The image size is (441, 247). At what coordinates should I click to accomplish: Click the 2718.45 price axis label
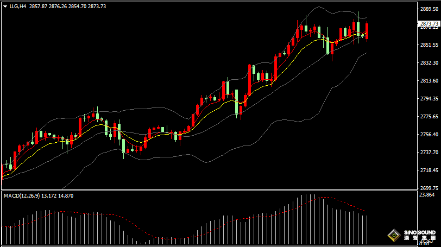(x=429, y=170)
